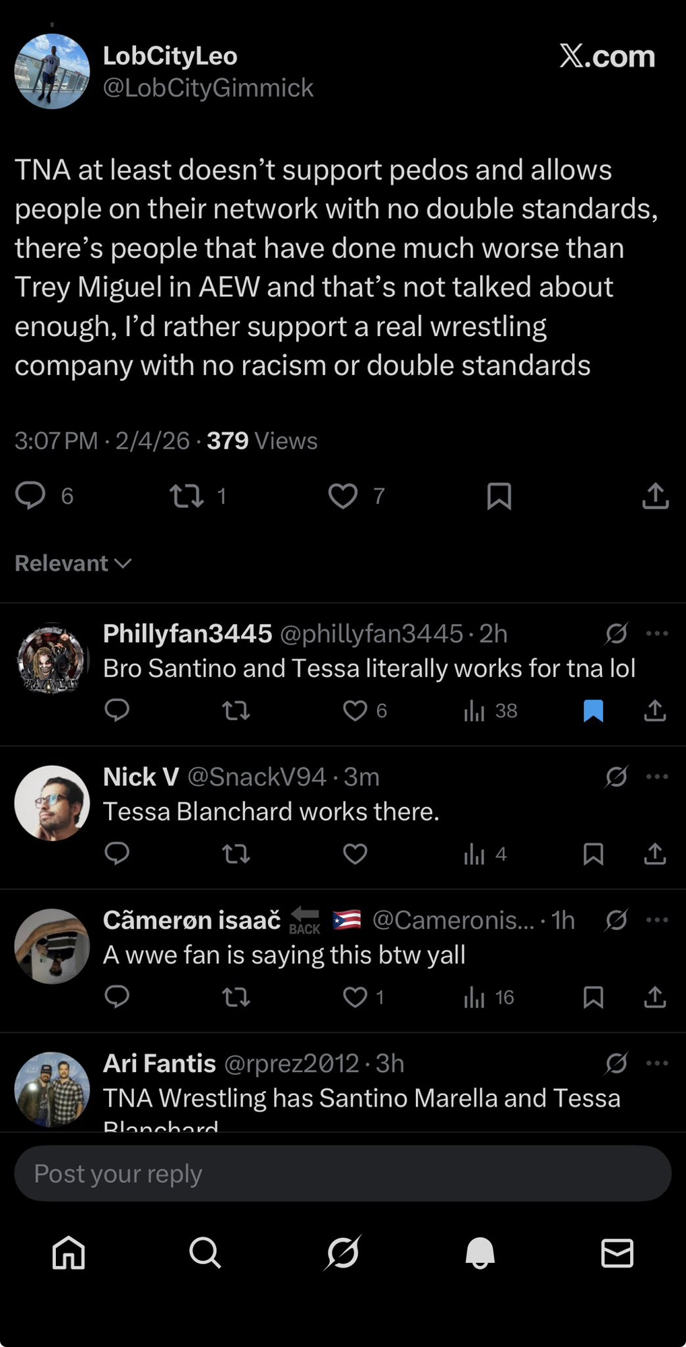Open Search from the bottom navigation
The width and height of the screenshot is (686, 1347).
(x=205, y=1253)
